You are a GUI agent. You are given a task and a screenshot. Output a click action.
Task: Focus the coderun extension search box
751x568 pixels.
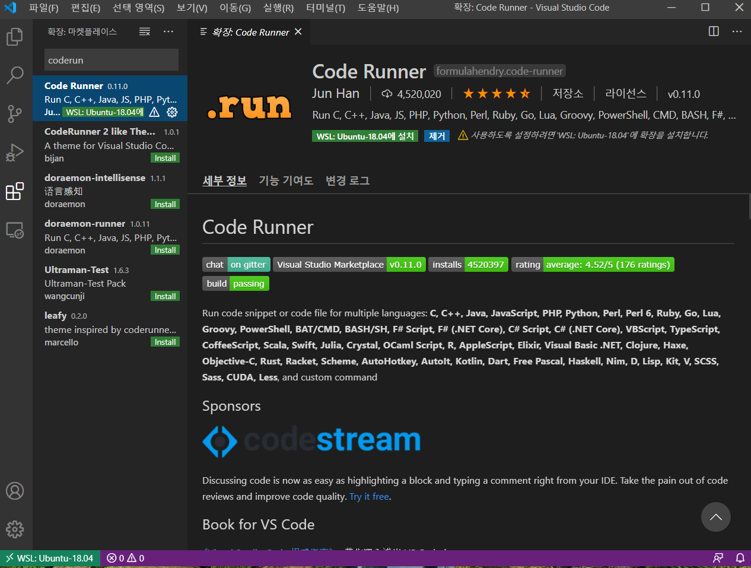coord(112,60)
